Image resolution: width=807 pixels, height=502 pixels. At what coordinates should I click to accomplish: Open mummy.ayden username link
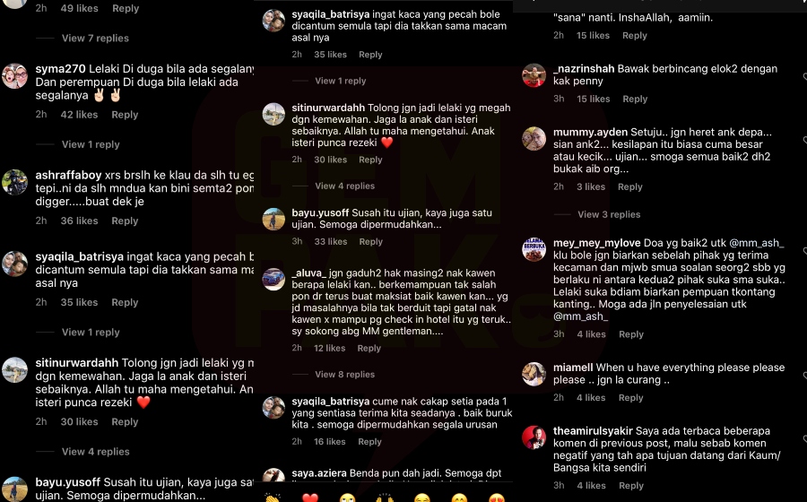(590, 132)
